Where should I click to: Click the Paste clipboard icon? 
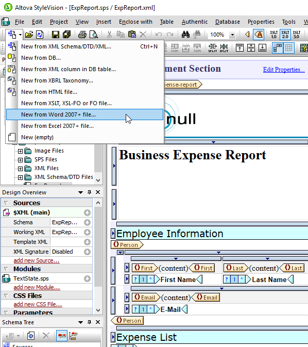point(132,35)
